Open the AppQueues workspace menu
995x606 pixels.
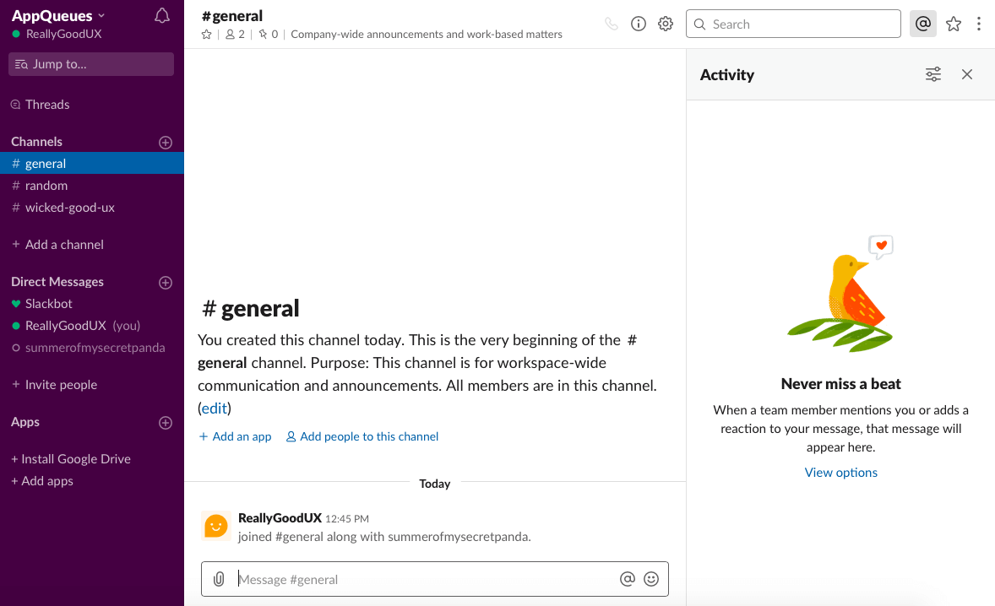pyautogui.click(x=52, y=14)
